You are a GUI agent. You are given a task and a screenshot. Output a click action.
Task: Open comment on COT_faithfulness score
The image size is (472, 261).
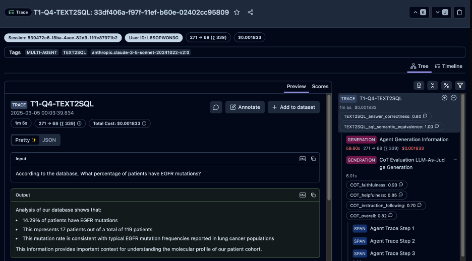click(x=401, y=185)
